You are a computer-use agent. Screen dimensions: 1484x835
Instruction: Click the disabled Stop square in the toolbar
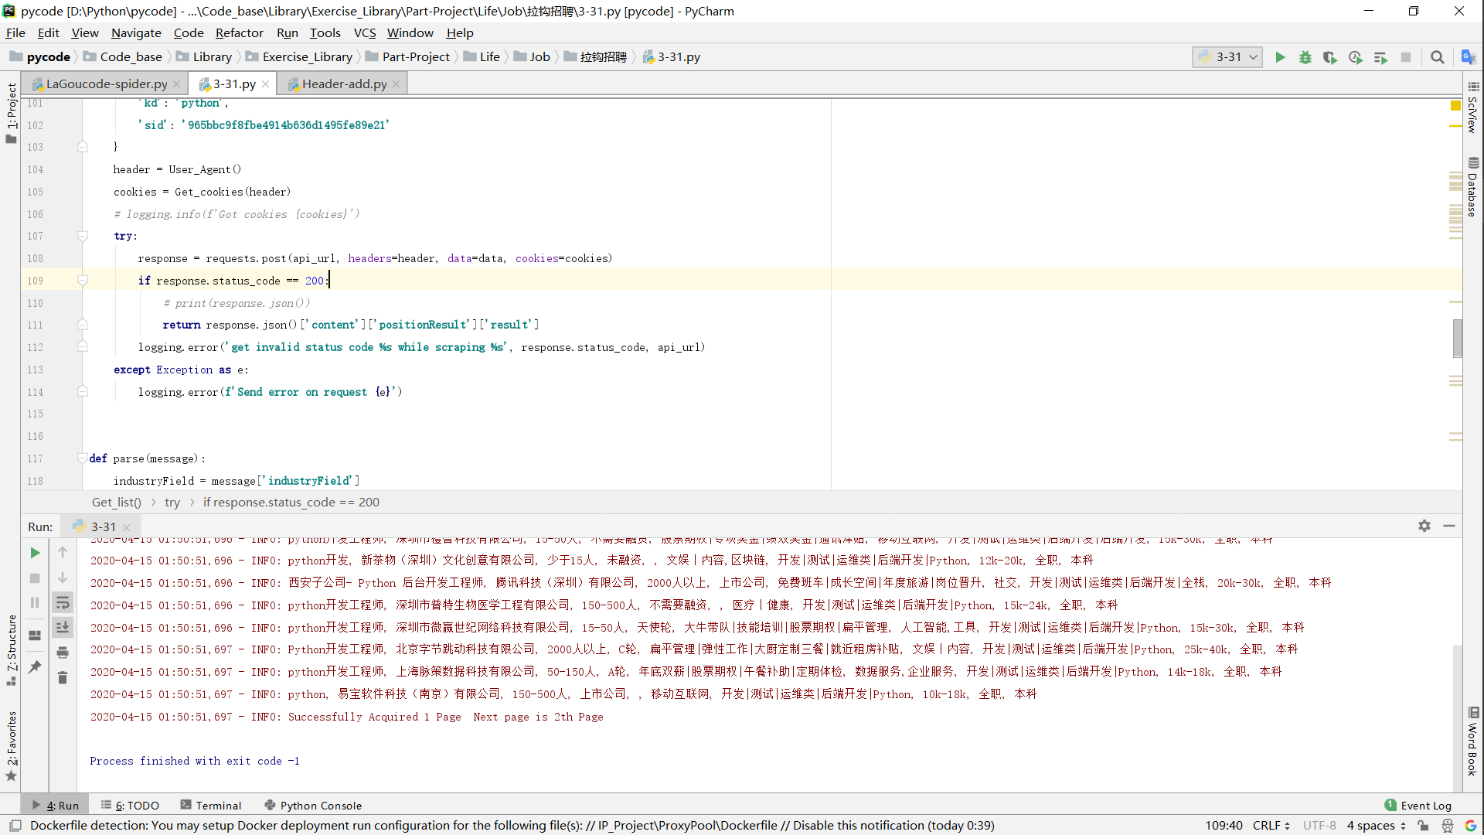click(1406, 57)
